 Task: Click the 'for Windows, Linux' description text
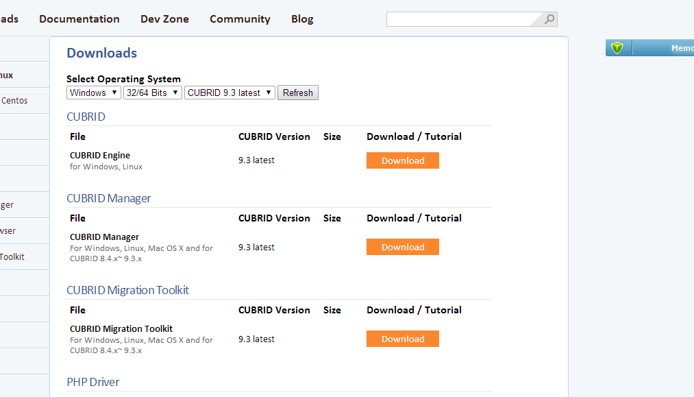[106, 167]
